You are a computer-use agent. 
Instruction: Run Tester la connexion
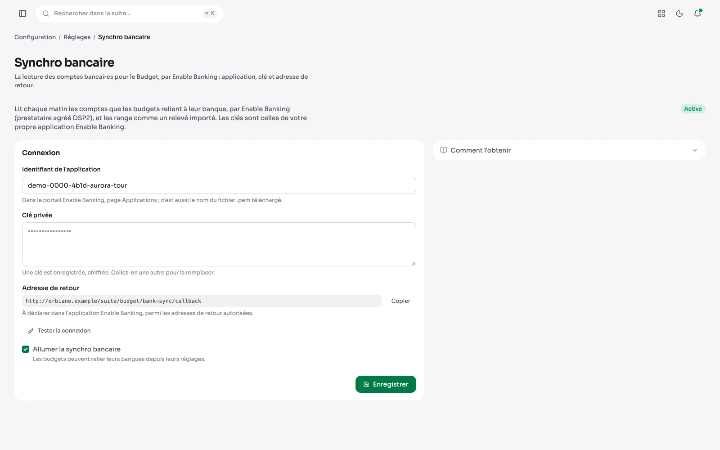point(59,331)
